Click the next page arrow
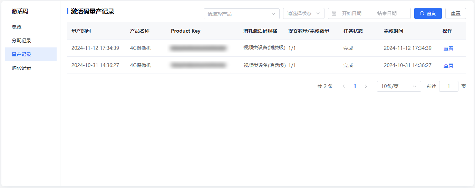The width and height of the screenshot is (475, 188). pos(366,86)
